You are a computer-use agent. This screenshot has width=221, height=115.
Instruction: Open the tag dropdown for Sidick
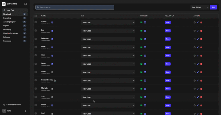pos(108,106)
